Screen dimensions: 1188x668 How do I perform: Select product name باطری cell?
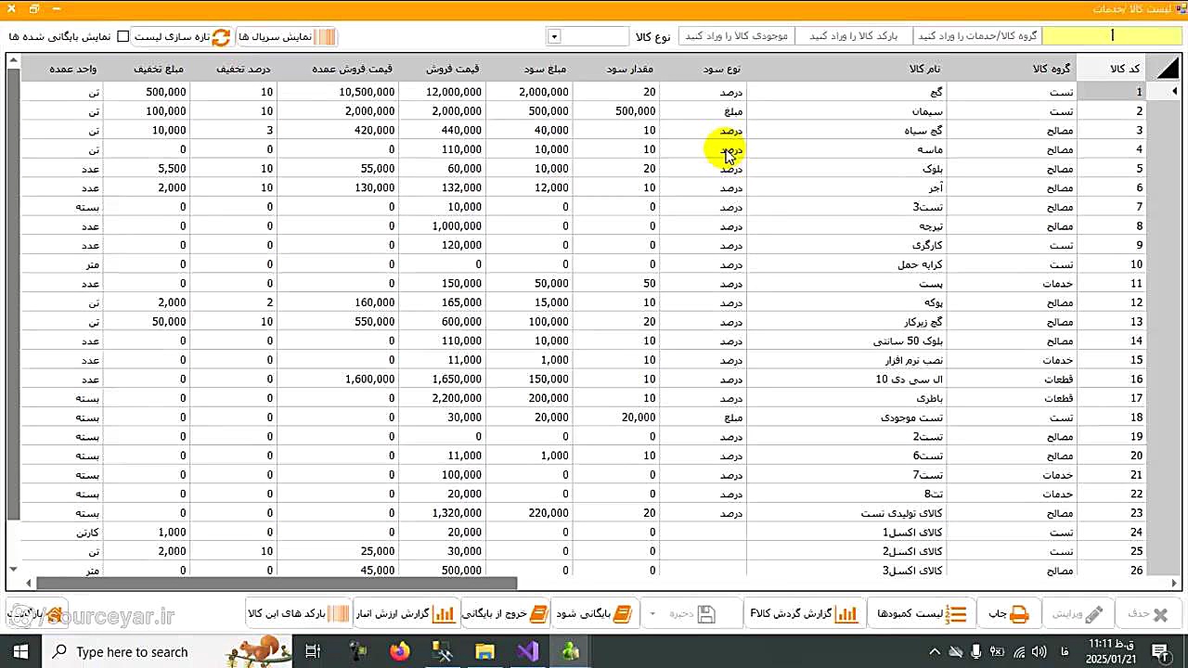[846, 398]
